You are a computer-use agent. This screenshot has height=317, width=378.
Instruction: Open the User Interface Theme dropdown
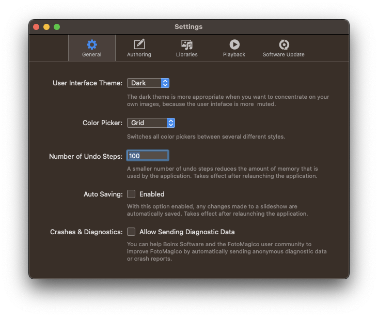pyautogui.click(x=148, y=83)
